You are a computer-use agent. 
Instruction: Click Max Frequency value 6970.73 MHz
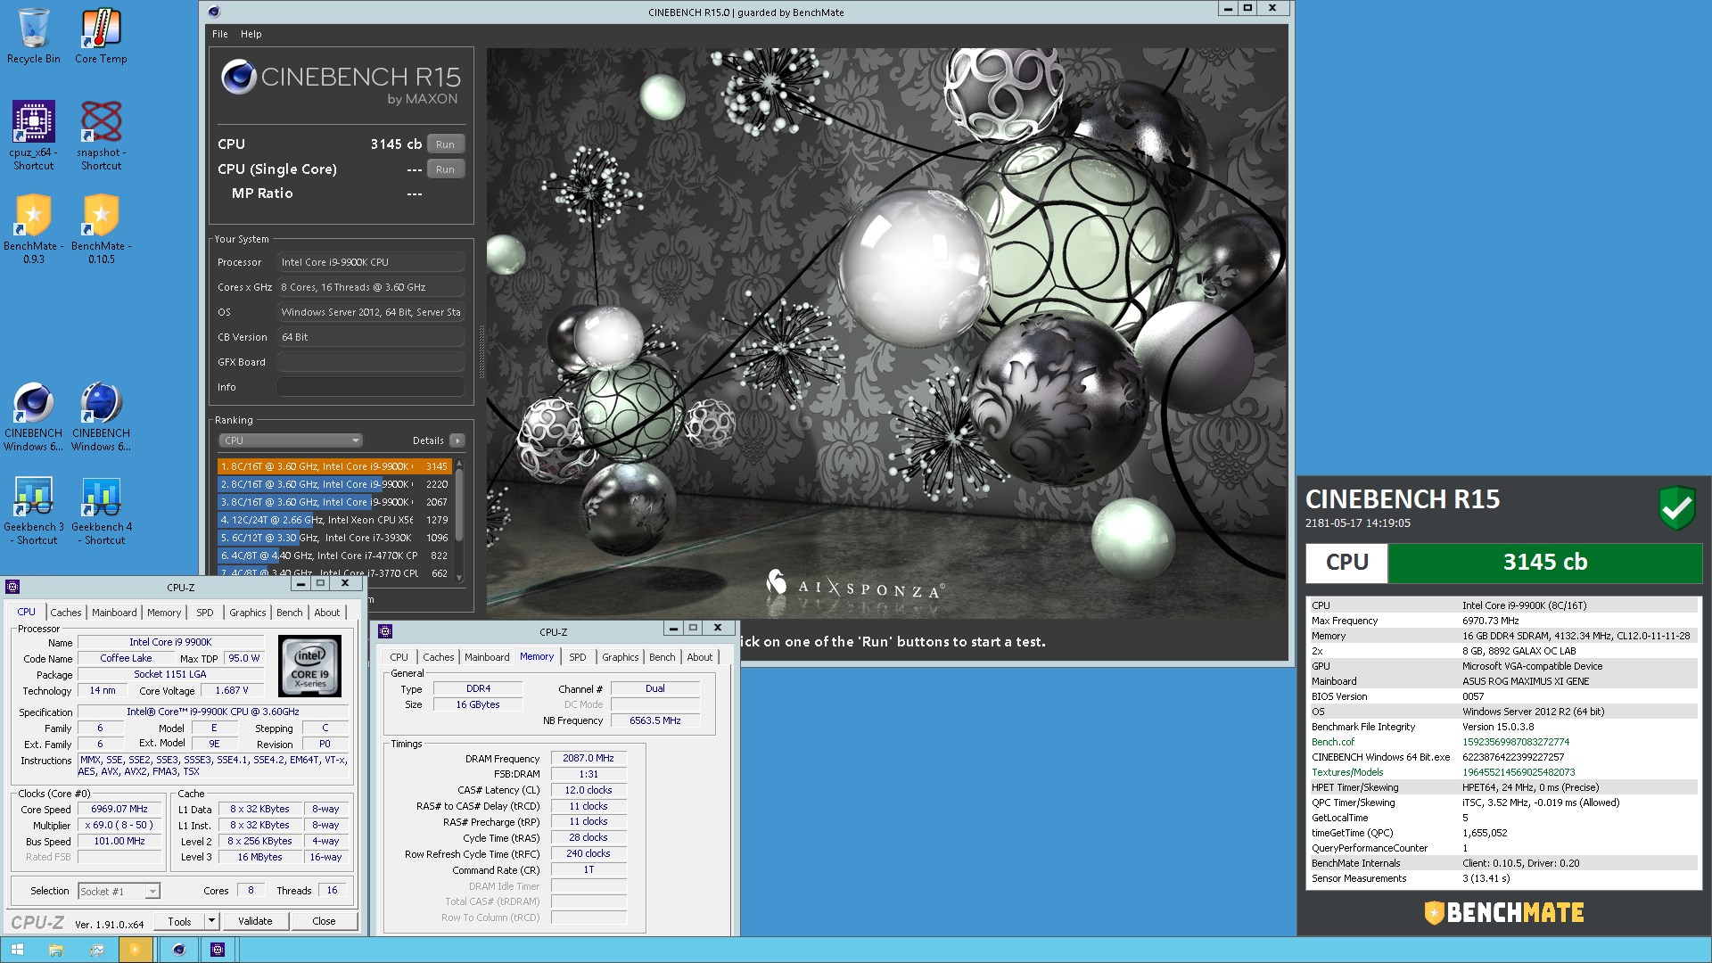pos(1490,621)
